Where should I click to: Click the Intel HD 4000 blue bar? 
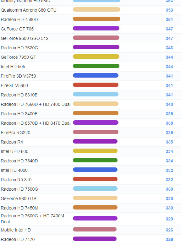pos(95,170)
